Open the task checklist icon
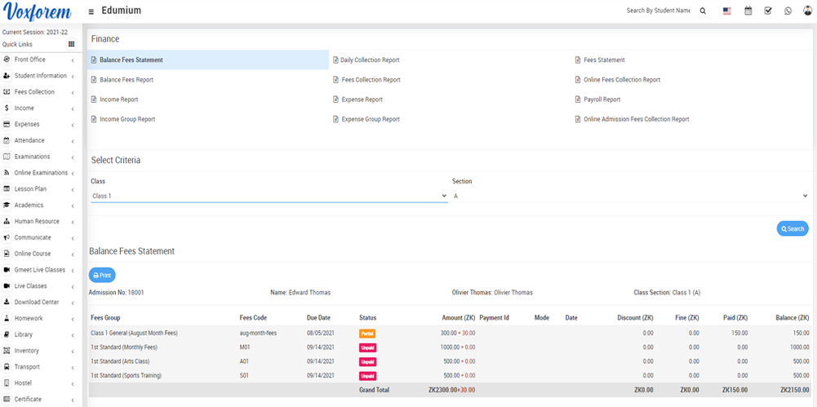This screenshot has height=407, width=817. click(x=768, y=11)
